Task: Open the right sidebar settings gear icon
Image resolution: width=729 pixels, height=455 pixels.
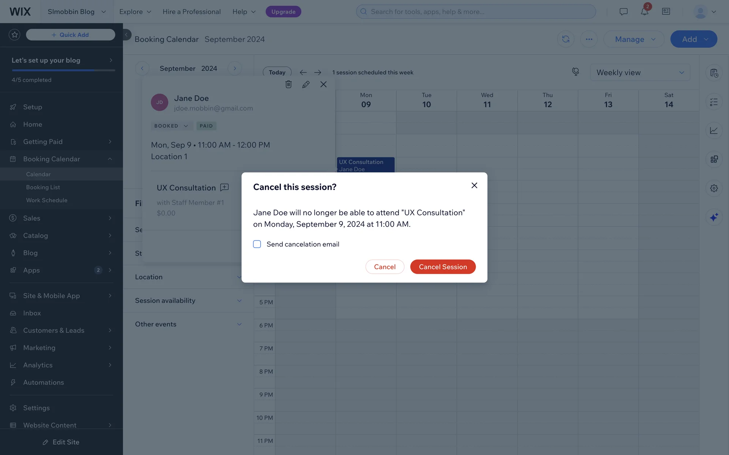Action: pyautogui.click(x=714, y=188)
